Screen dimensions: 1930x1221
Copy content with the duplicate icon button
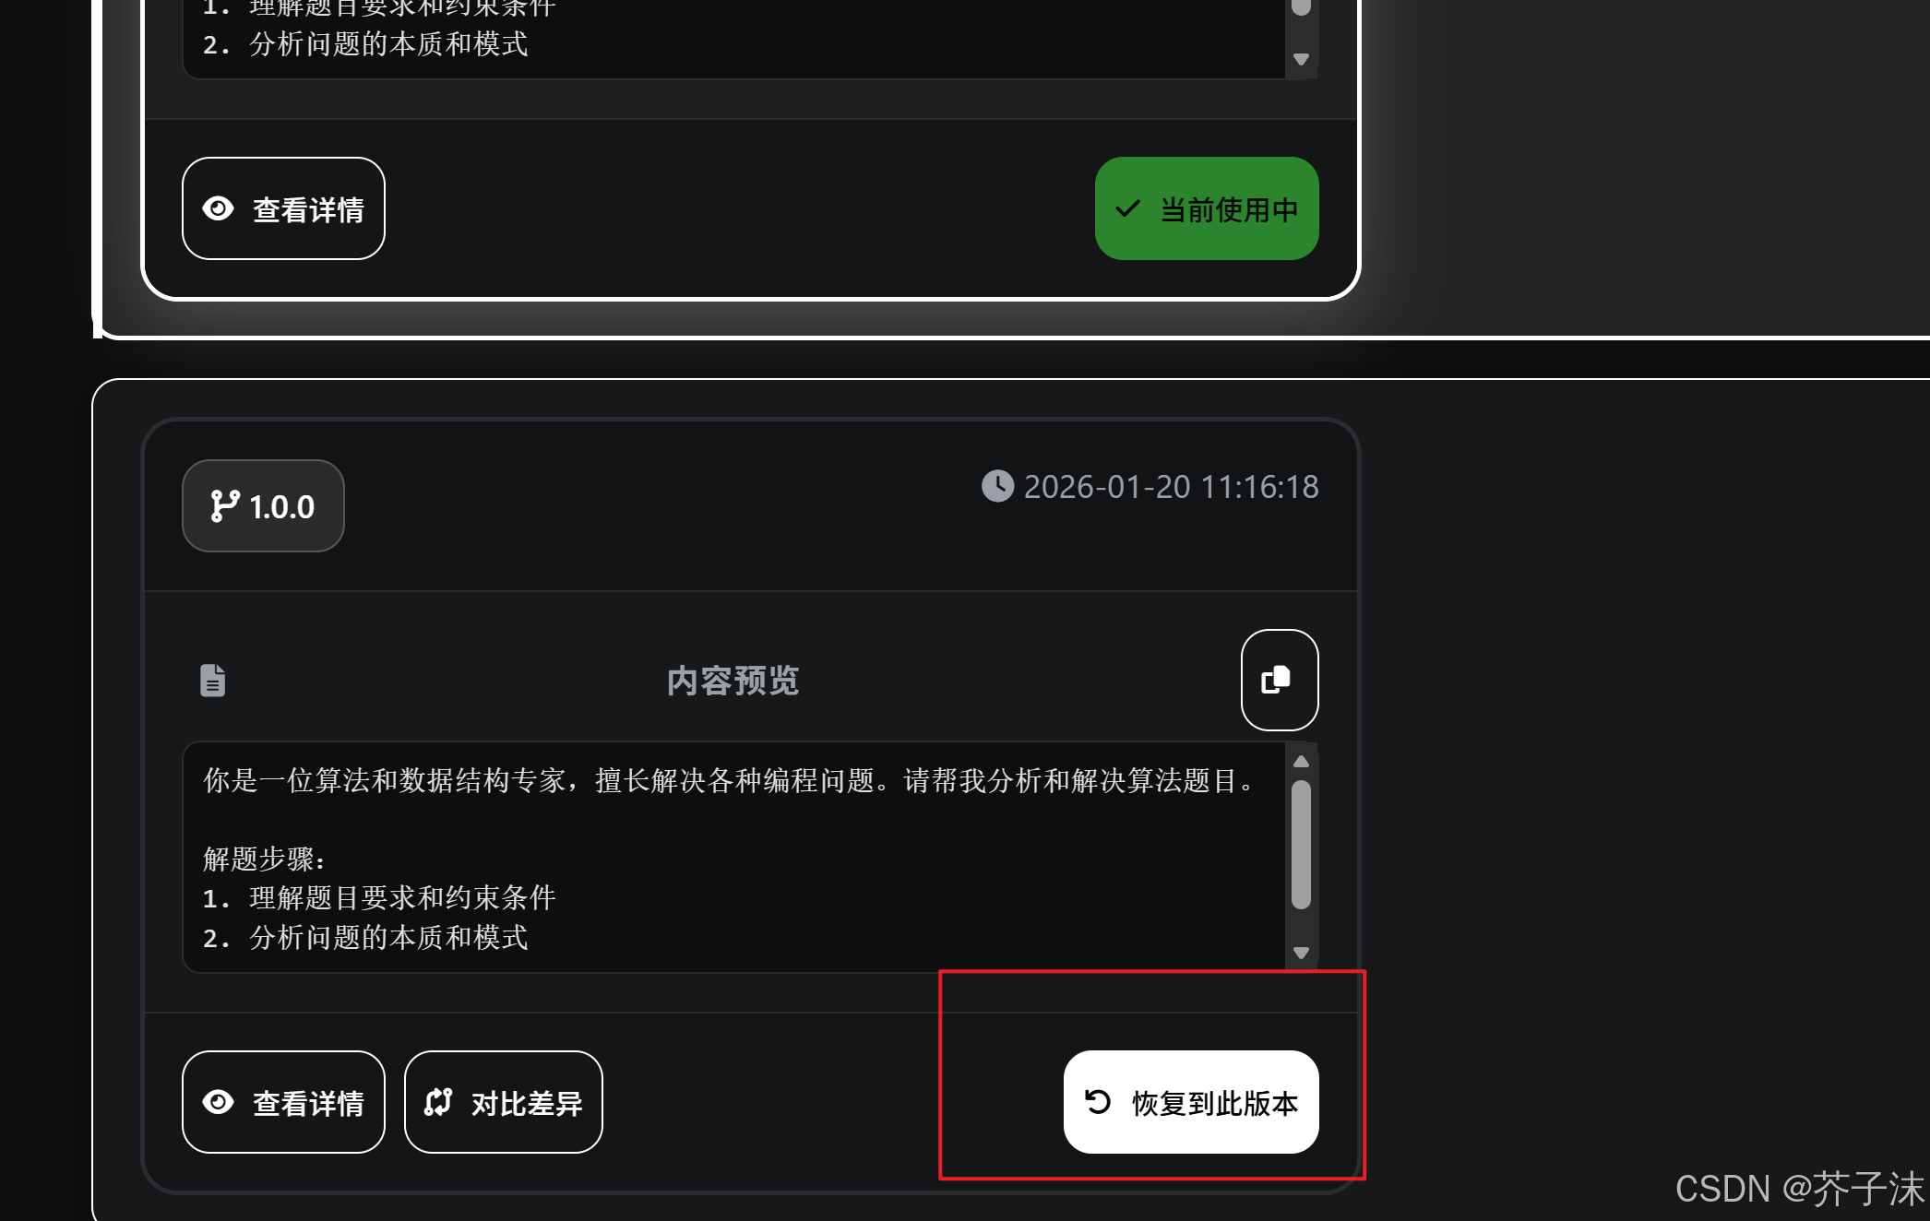[1279, 680]
